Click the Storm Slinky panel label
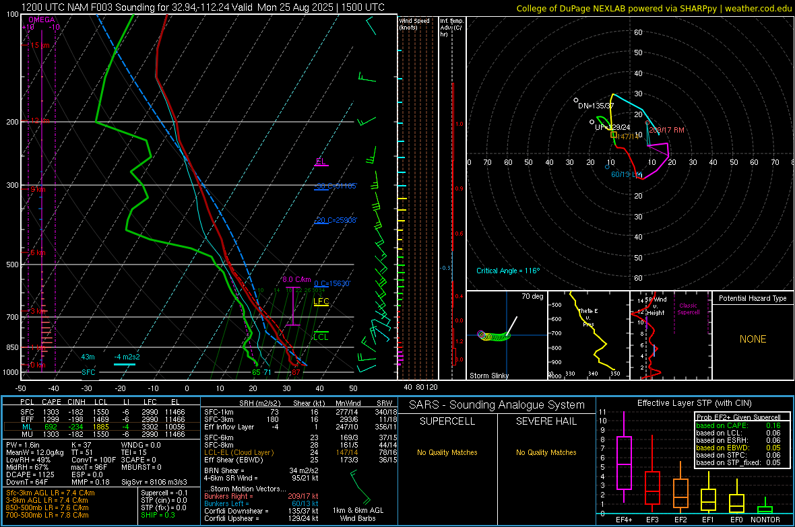Image resolution: width=795 pixels, height=527 pixels. [x=488, y=376]
